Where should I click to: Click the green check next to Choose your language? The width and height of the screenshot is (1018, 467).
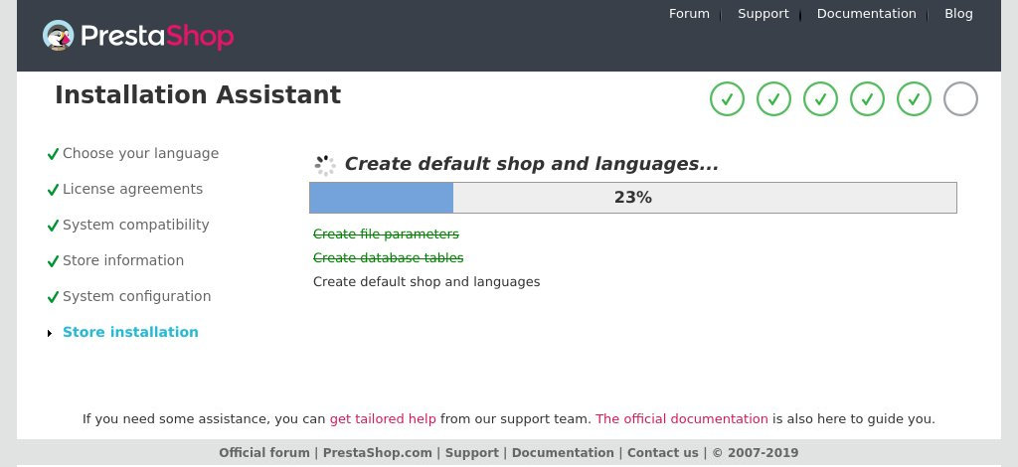(54, 154)
